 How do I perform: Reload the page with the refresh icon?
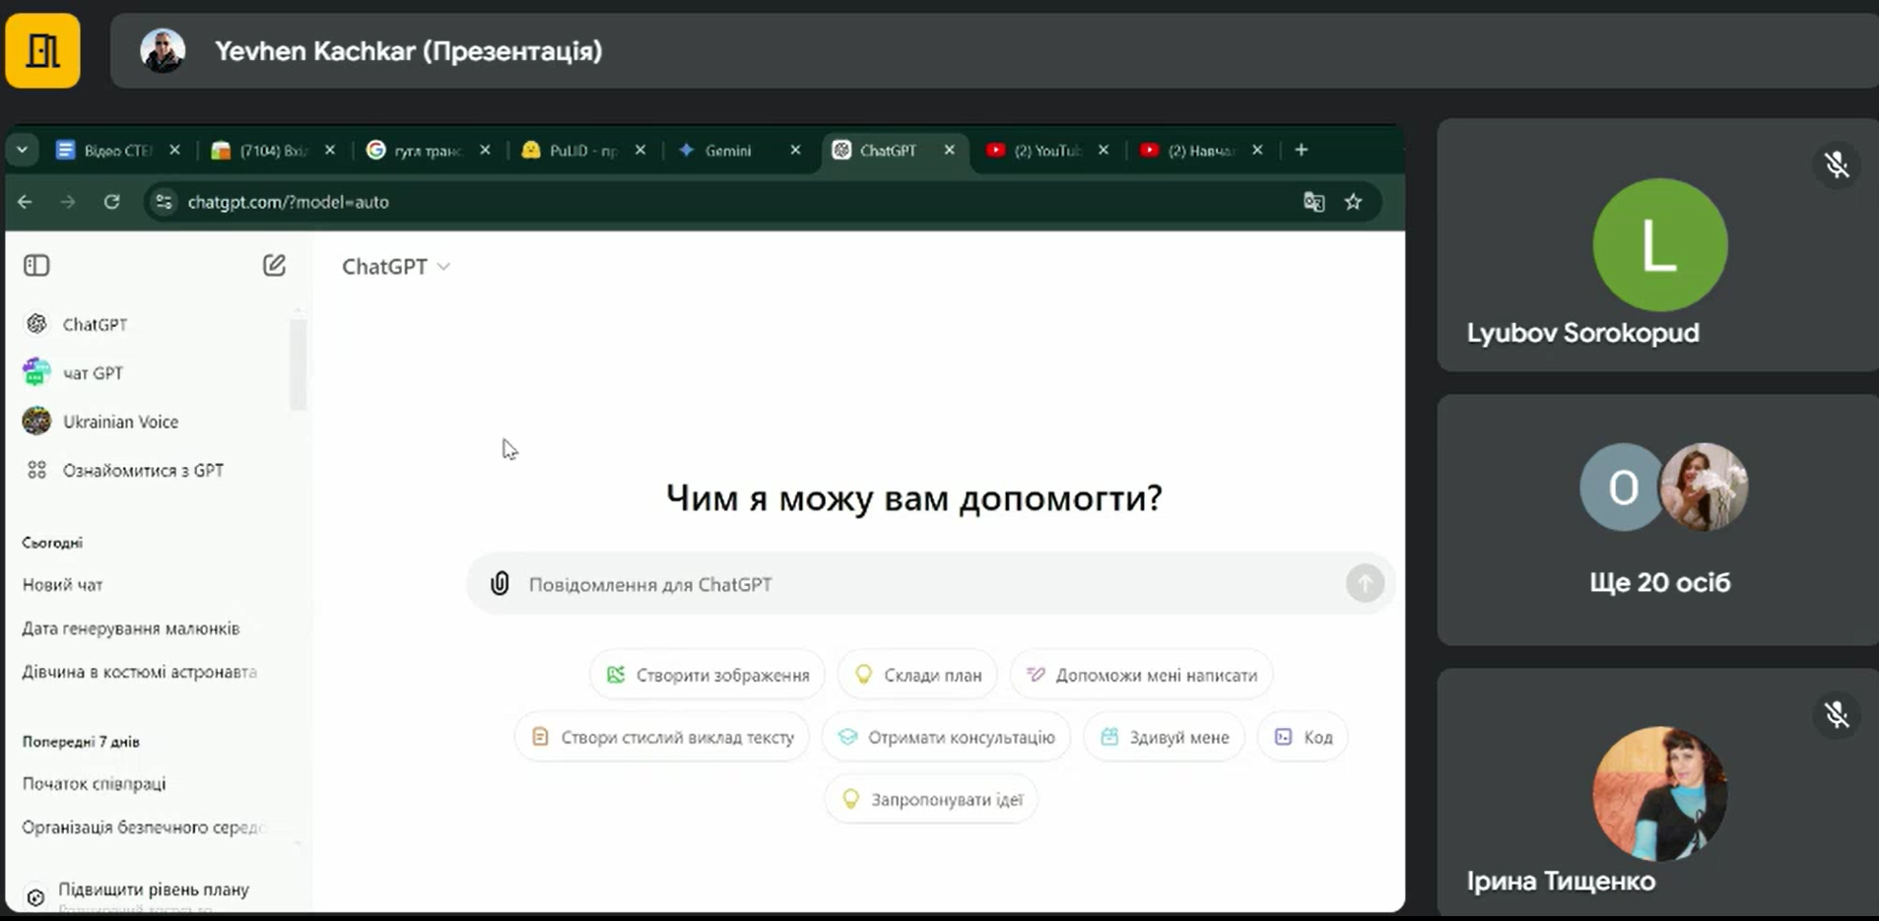coord(111,202)
